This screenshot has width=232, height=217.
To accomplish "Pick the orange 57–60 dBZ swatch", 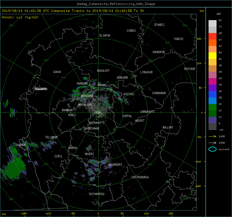I will (x=212, y=43).
